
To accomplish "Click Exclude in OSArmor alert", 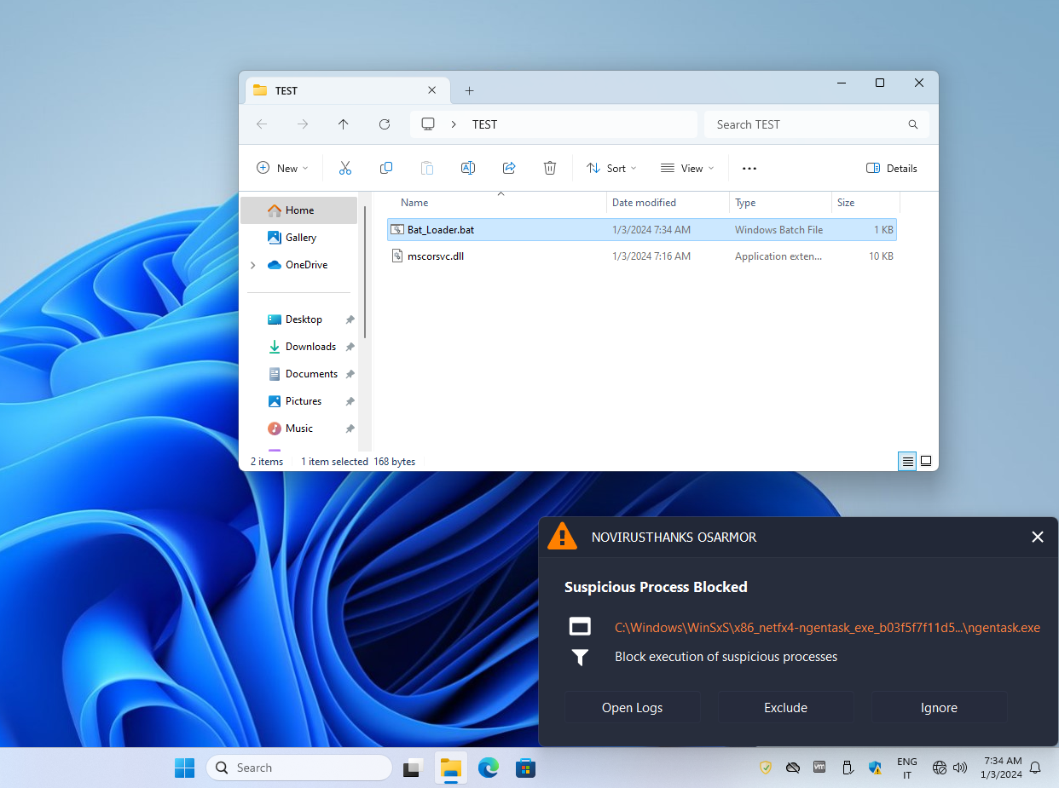I will click(785, 707).
